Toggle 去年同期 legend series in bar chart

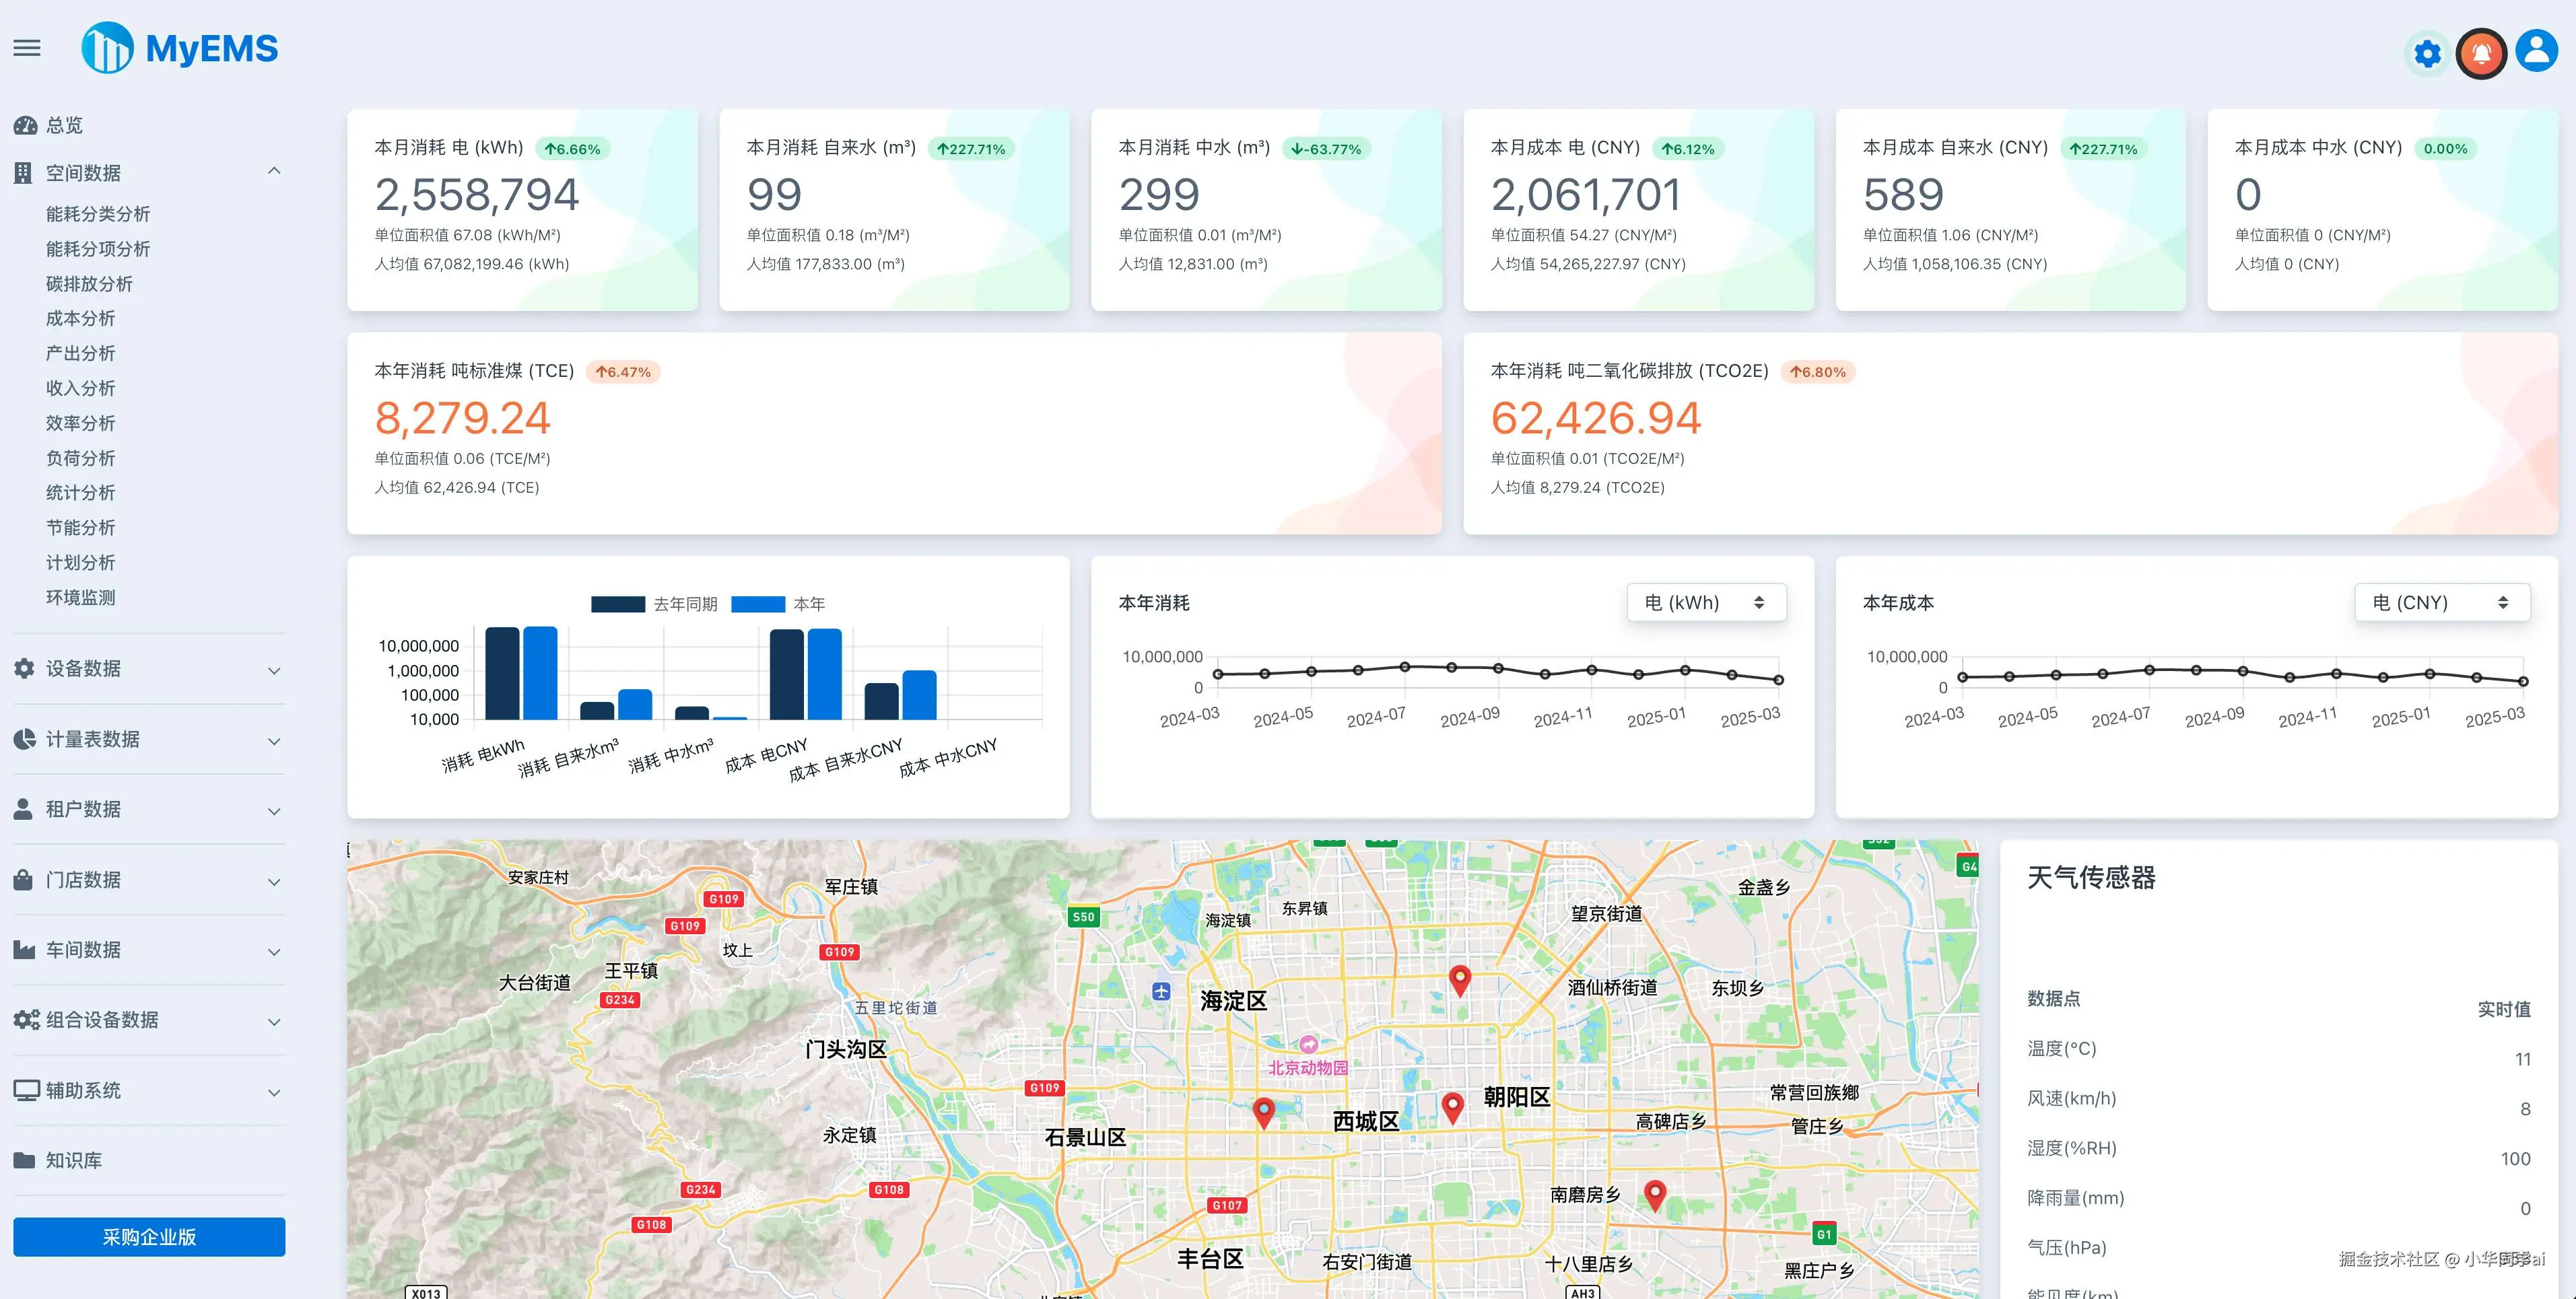[x=685, y=604]
